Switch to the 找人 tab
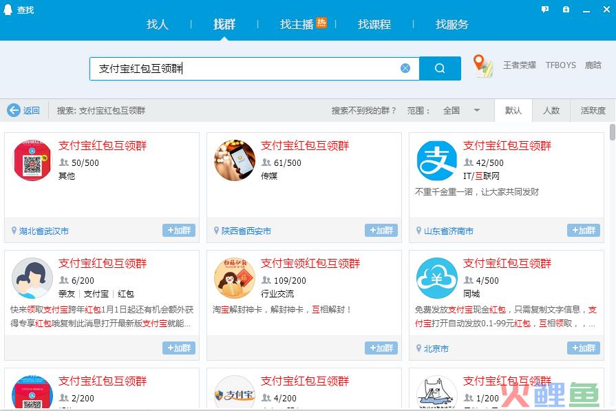The image size is (616, 411). 158,24
